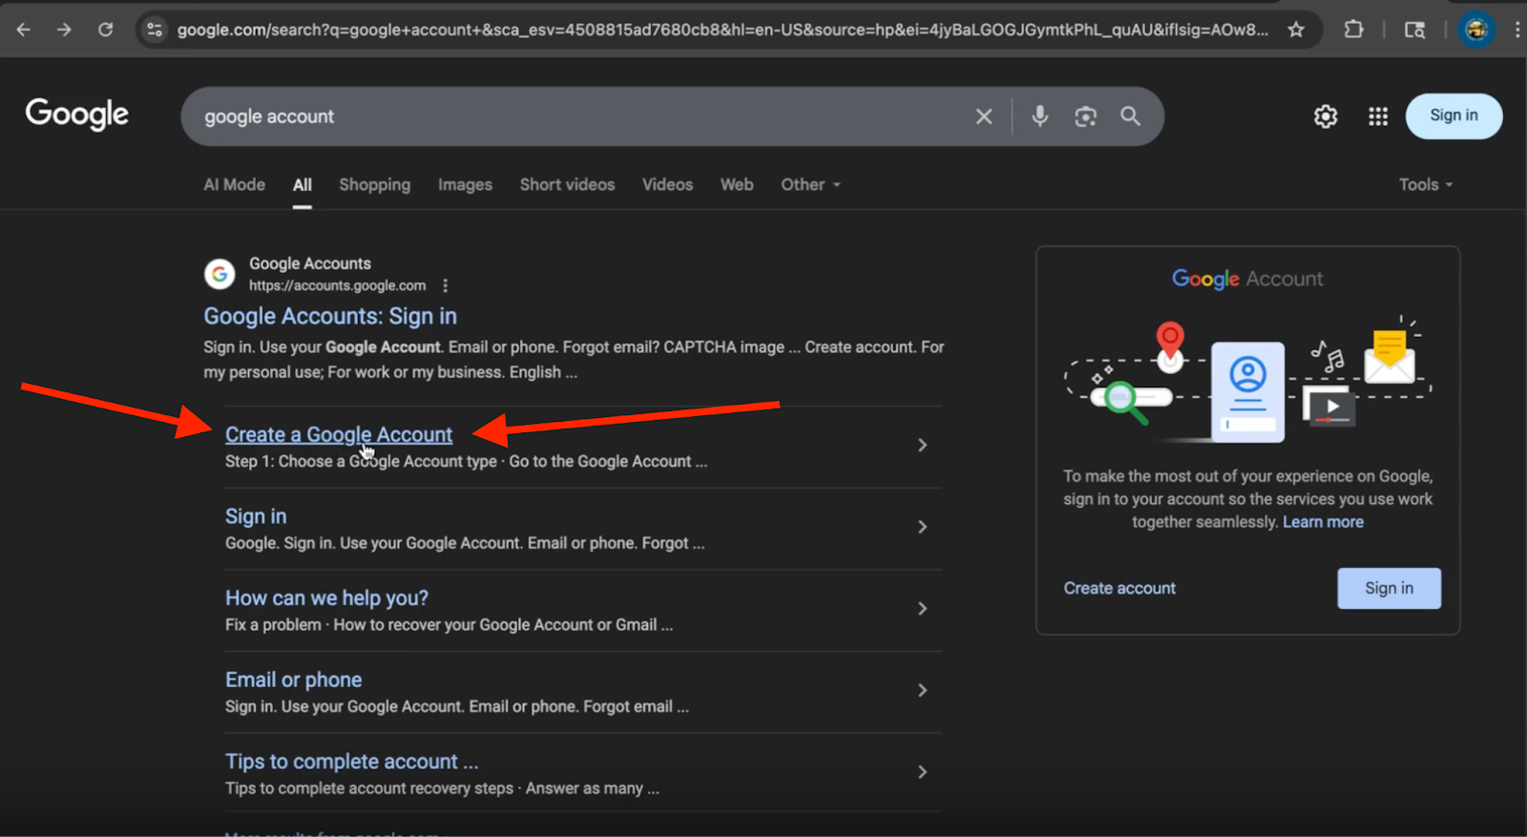This screenshot has width=1527, height=837.
Task: Expand chevron next to Create a Google Account
Action: [x=922, y=445]
